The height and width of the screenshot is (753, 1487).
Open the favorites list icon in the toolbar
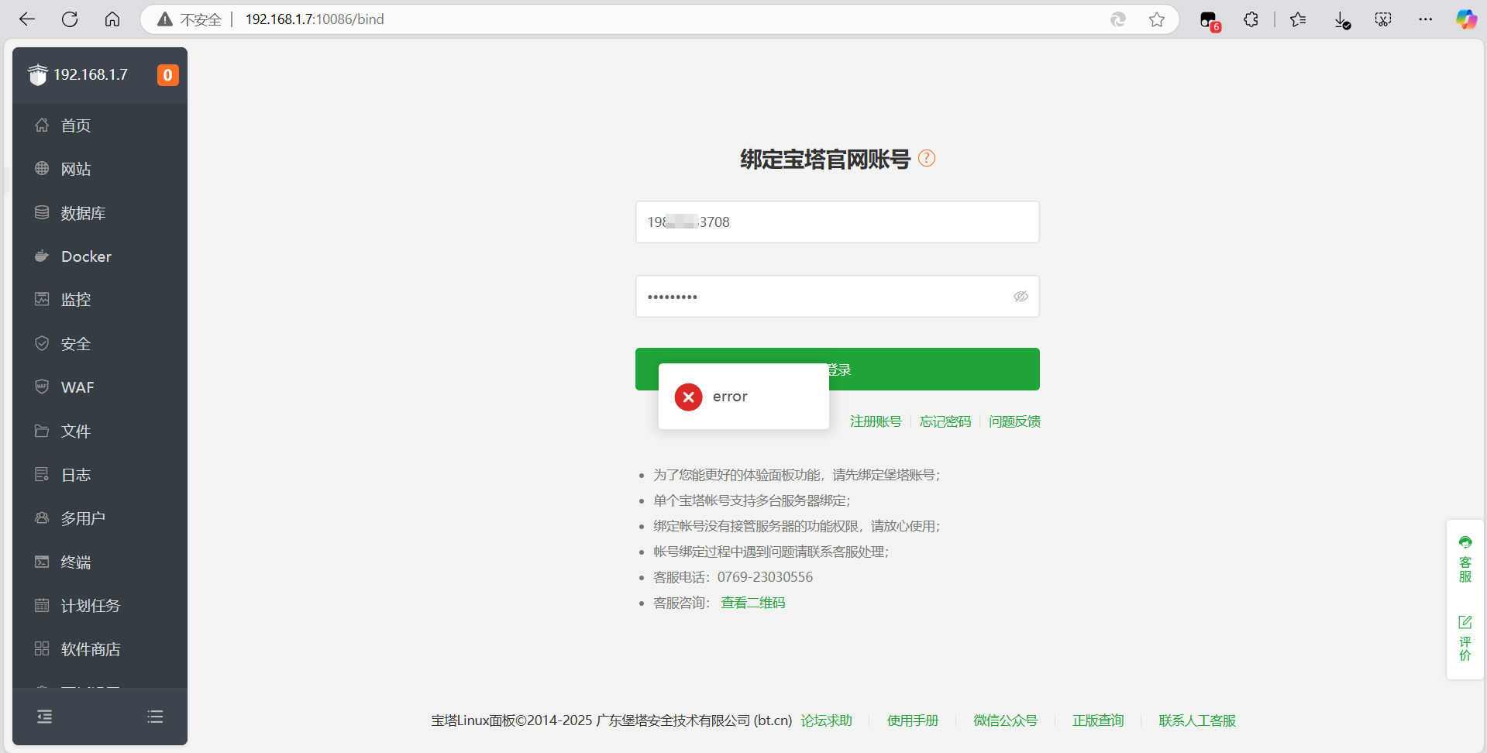tap(1298, 19)
